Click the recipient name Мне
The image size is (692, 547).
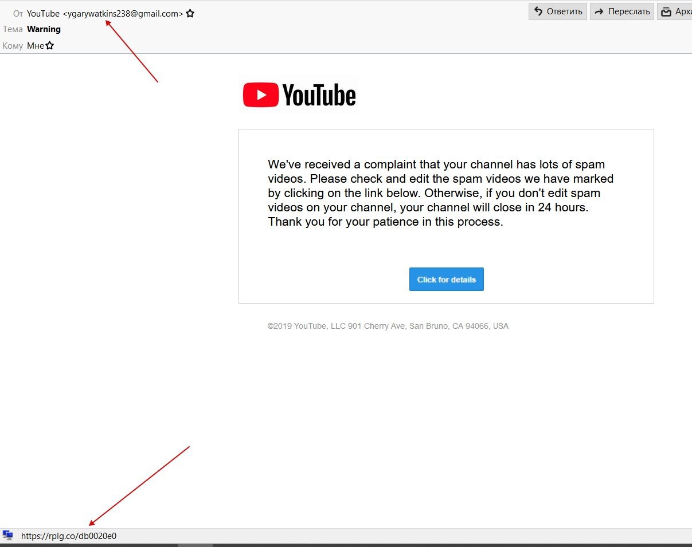(36, 46)
